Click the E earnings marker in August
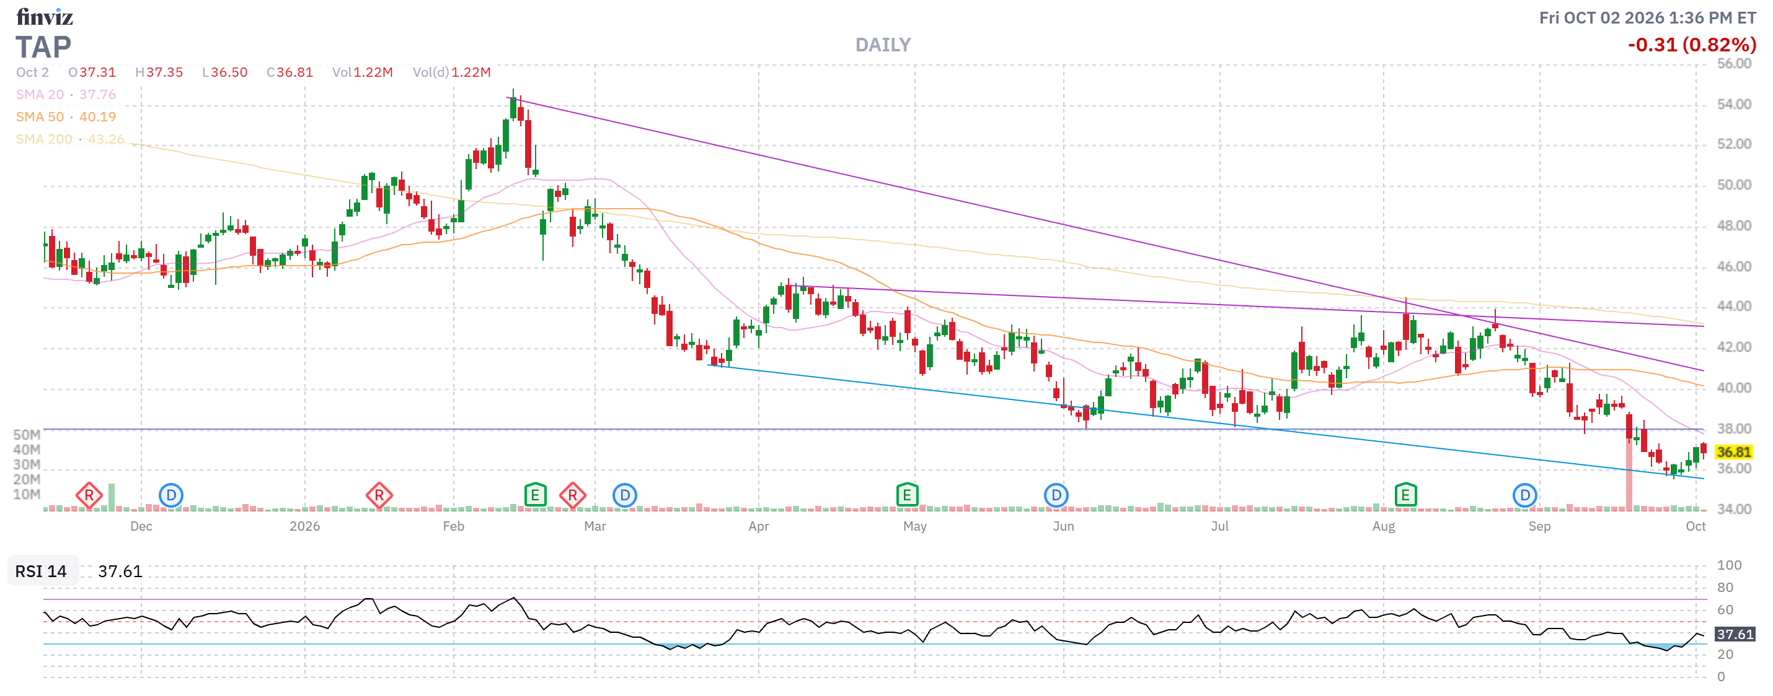 pos(1405,495)
